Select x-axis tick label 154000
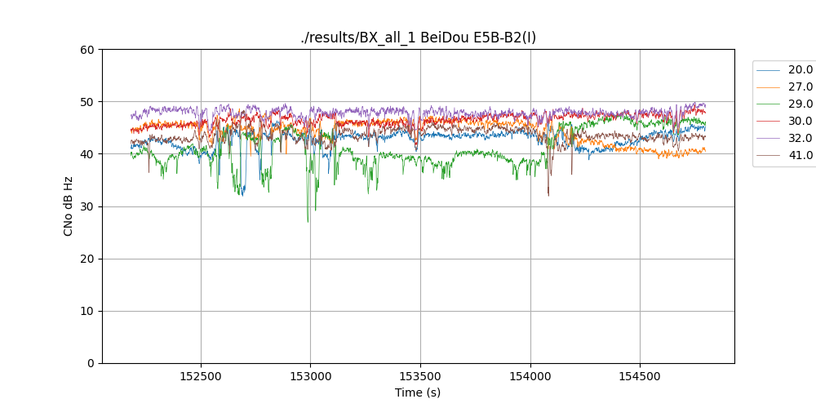The width and height of the screenshot is (816, 408). (x=530, y=377)
